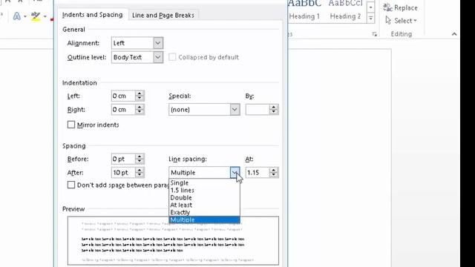
Task: Decrease By value with down arrow
Action: [x=274, y=112]
